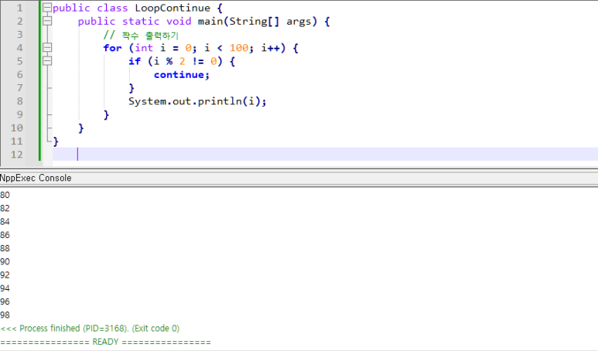Collapse the LoopContinue class fold marker
598x351 pixels.
tap(47, 8)
